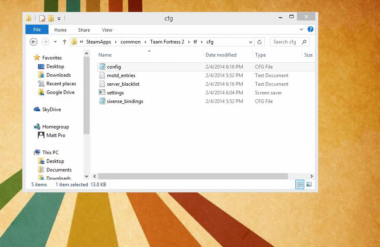This screenshot has width=380, height=247.
Task: Select the motd_entries text document
Action: tap(206, 75)
